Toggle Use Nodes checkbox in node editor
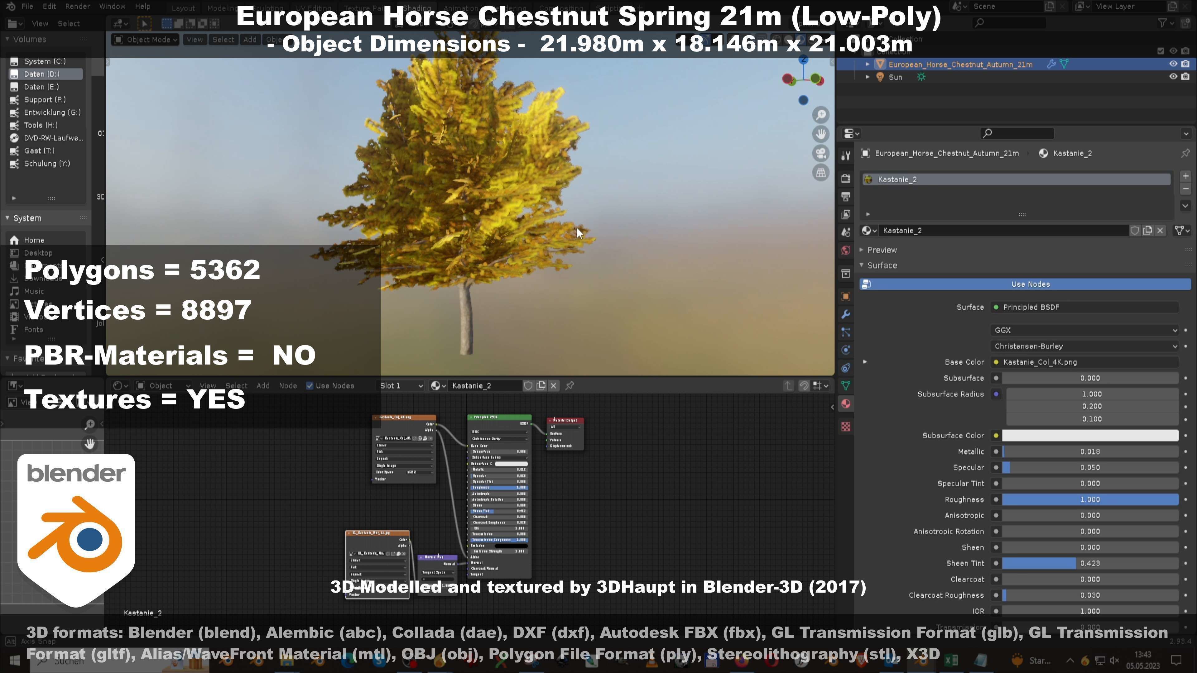The image size is (1197, 673). (x=310, y=385)
